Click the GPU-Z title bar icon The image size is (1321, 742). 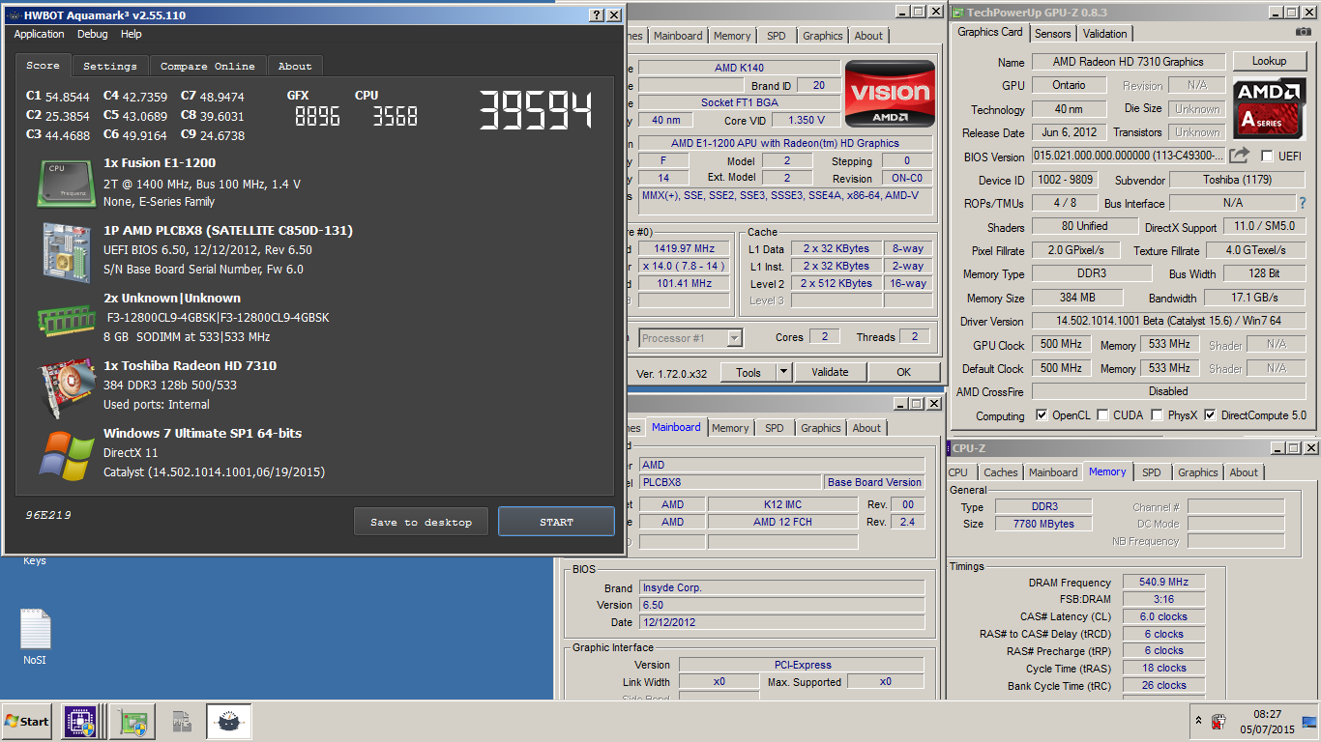[958, 13]
